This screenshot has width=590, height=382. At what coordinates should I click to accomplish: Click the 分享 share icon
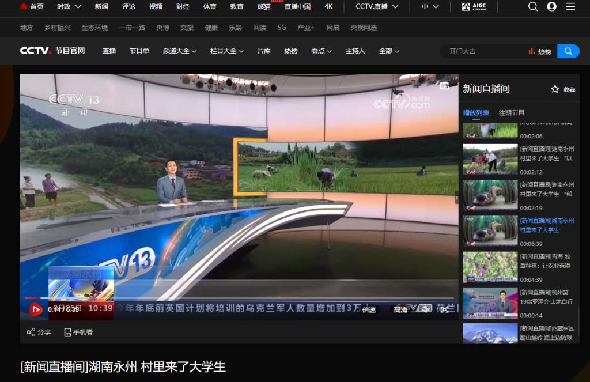39,332
